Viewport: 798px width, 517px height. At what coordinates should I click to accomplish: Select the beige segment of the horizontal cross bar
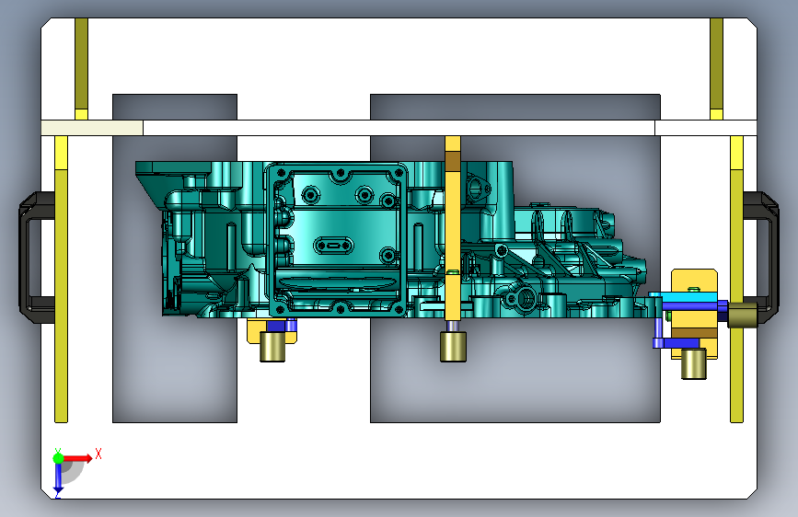(x=92, y=128)
